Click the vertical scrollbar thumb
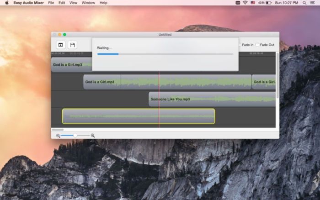This screenshot has width=320, height=200. [x=277, y=75]
